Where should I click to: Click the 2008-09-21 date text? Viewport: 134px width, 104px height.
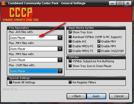click(x=10, y=89)
